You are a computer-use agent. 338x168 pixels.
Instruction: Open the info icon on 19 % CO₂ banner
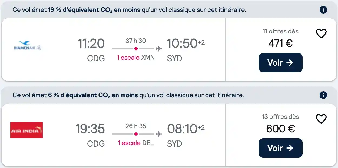click(323, 10)
